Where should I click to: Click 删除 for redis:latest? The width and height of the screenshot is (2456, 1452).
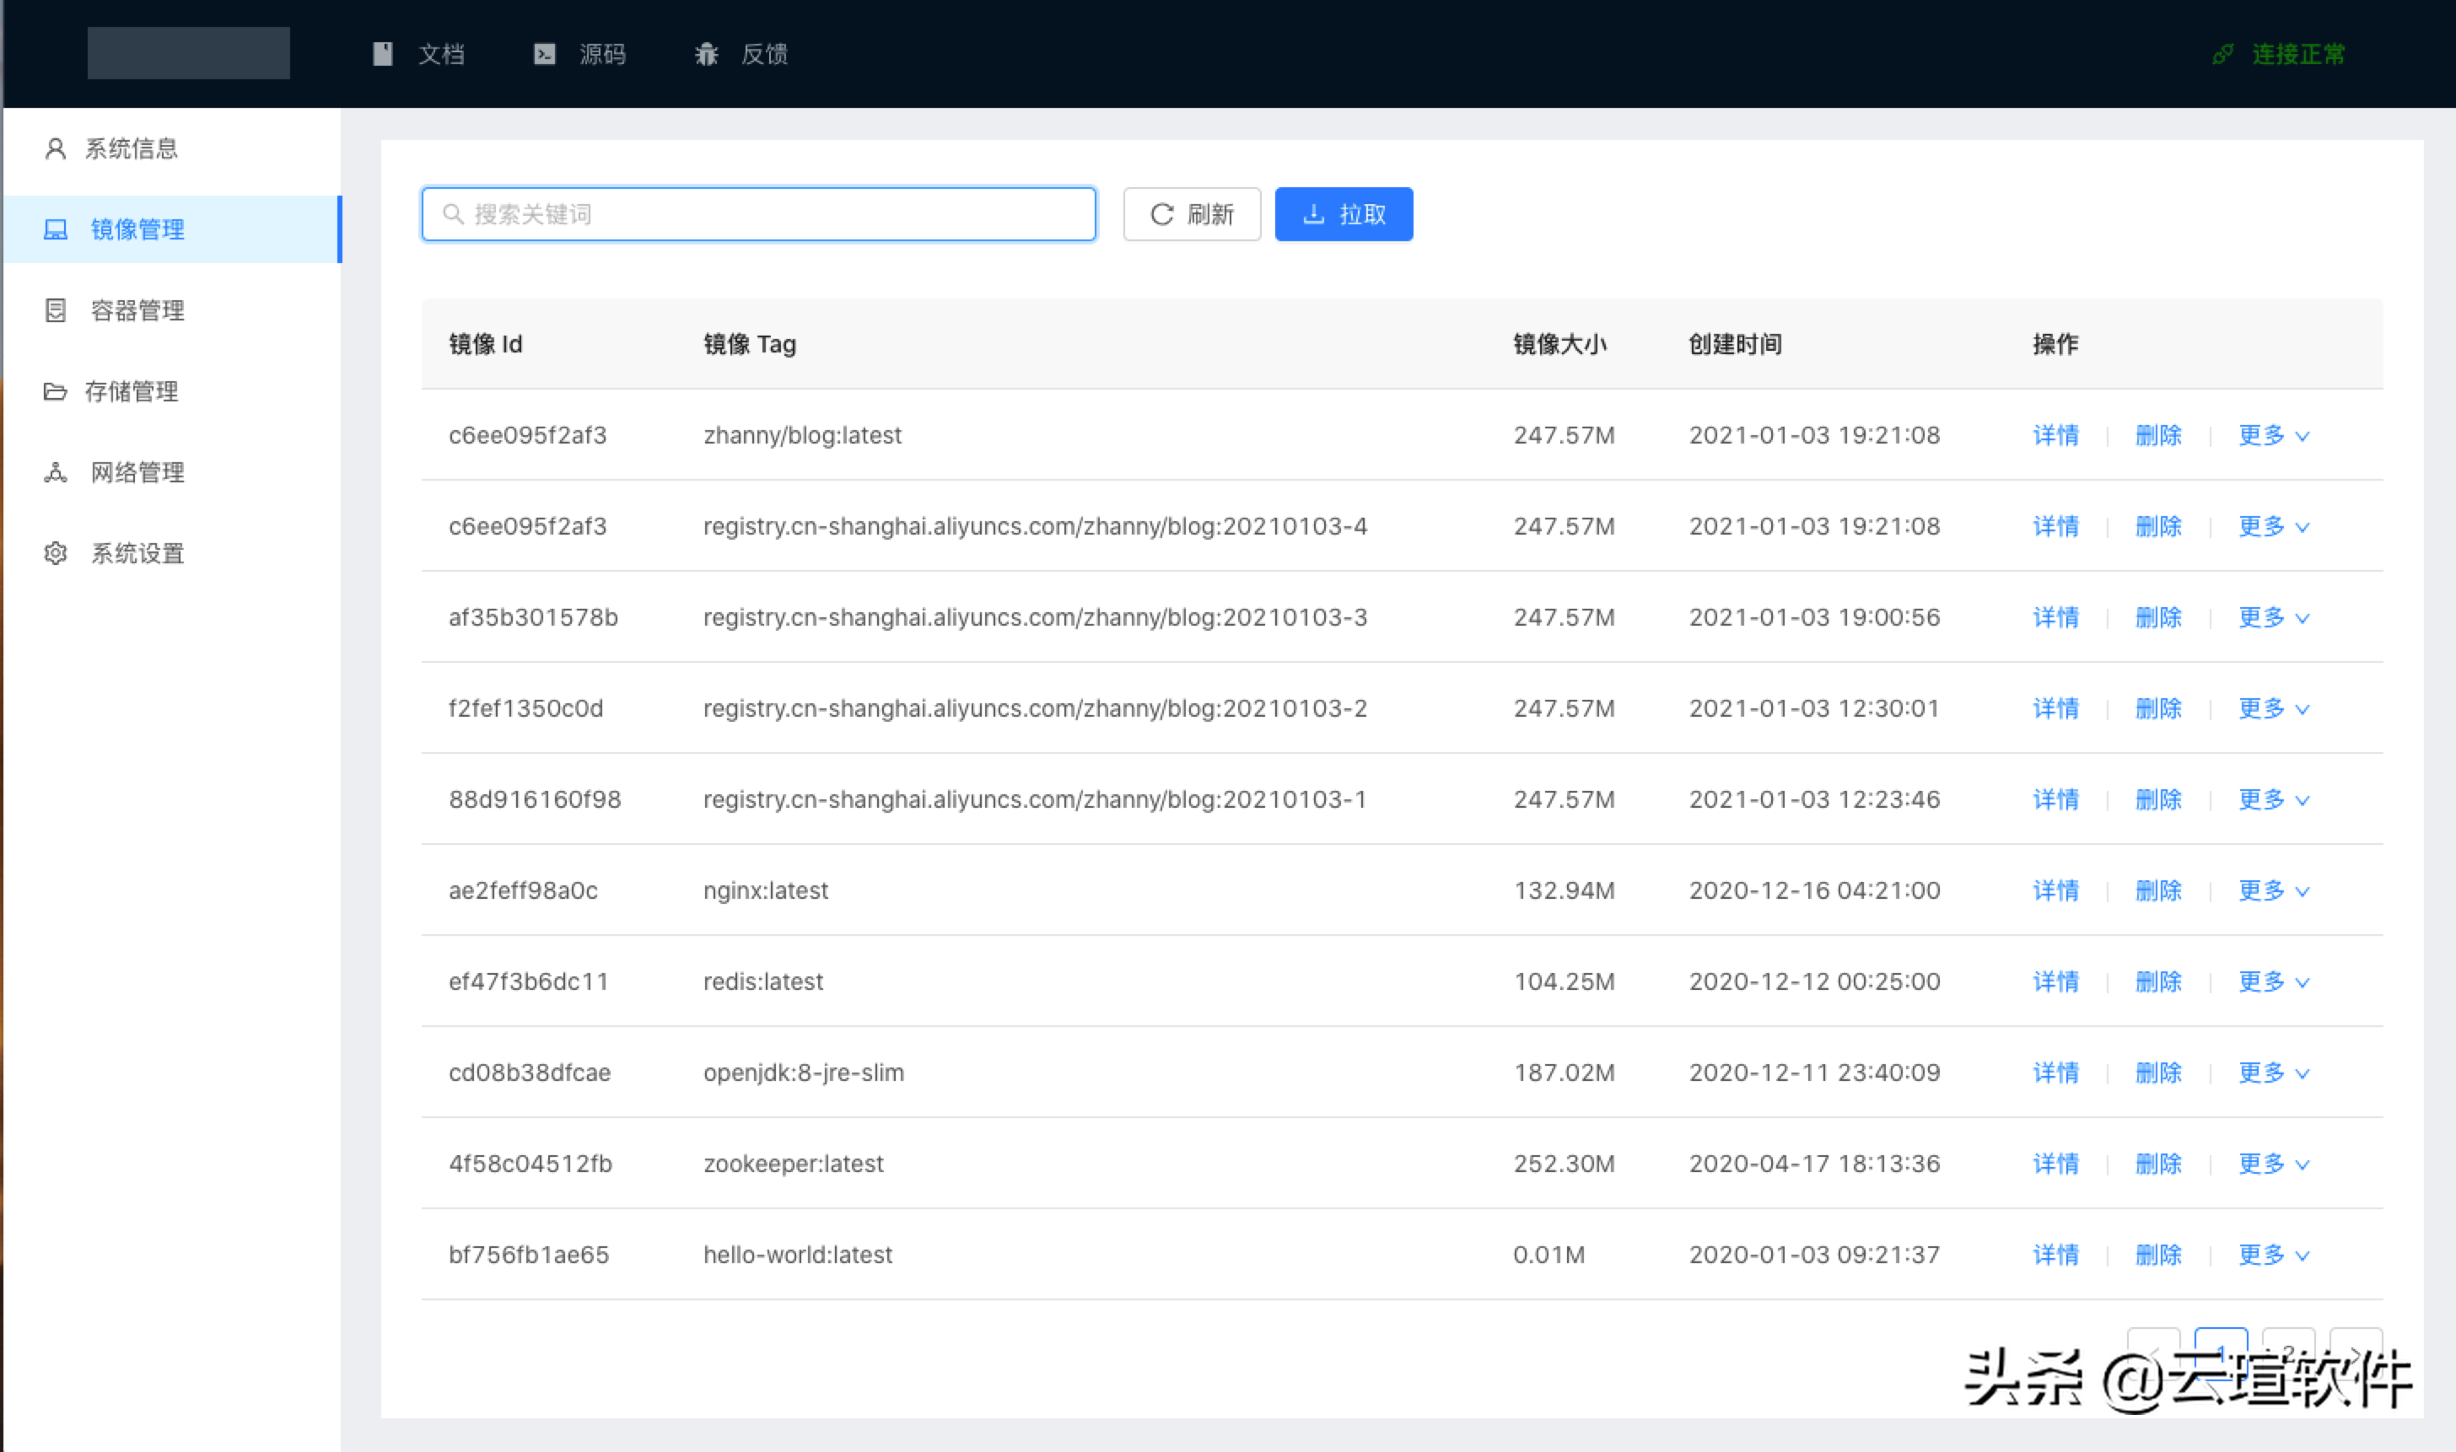pos(2158,981)
